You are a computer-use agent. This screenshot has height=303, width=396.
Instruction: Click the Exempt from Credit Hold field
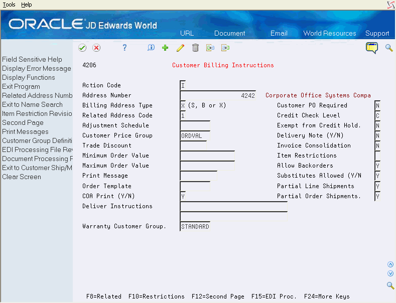377,125
